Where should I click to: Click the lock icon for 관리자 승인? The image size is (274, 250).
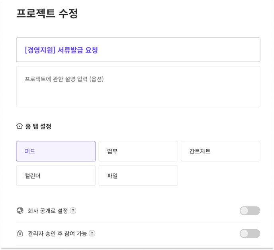(20, 234)
